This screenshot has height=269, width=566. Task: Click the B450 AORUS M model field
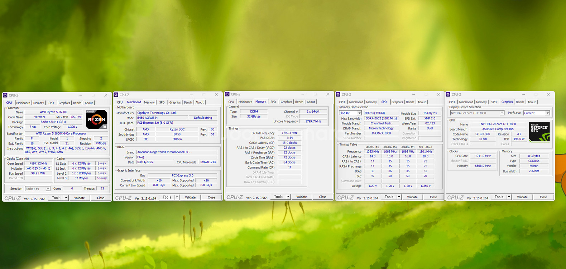point(163,118)
